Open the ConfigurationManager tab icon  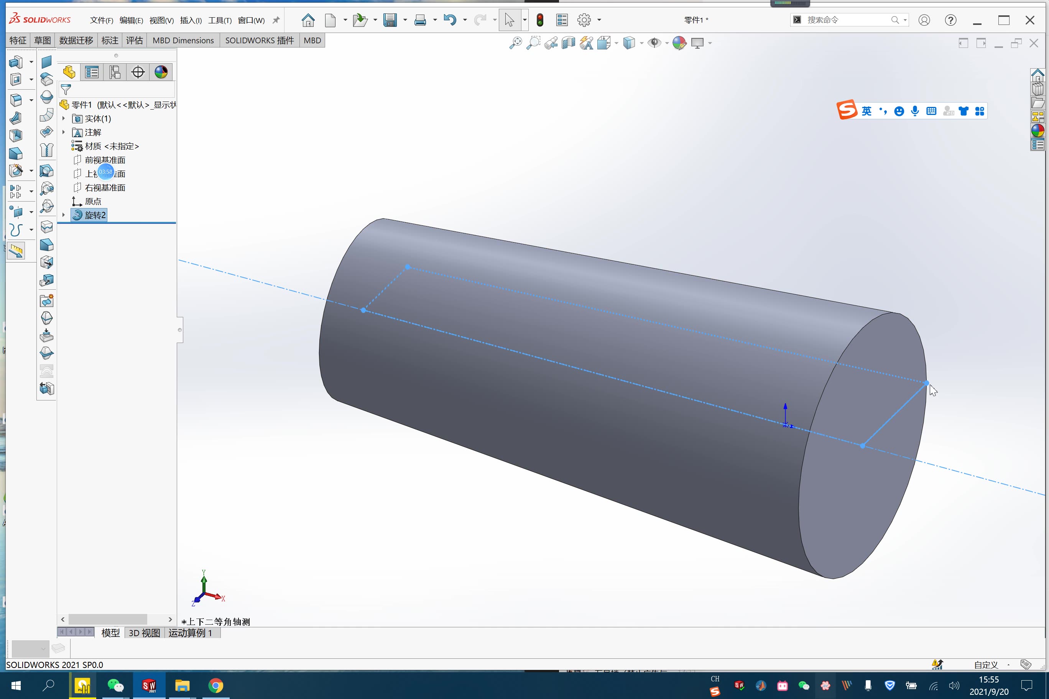(115, 72)
